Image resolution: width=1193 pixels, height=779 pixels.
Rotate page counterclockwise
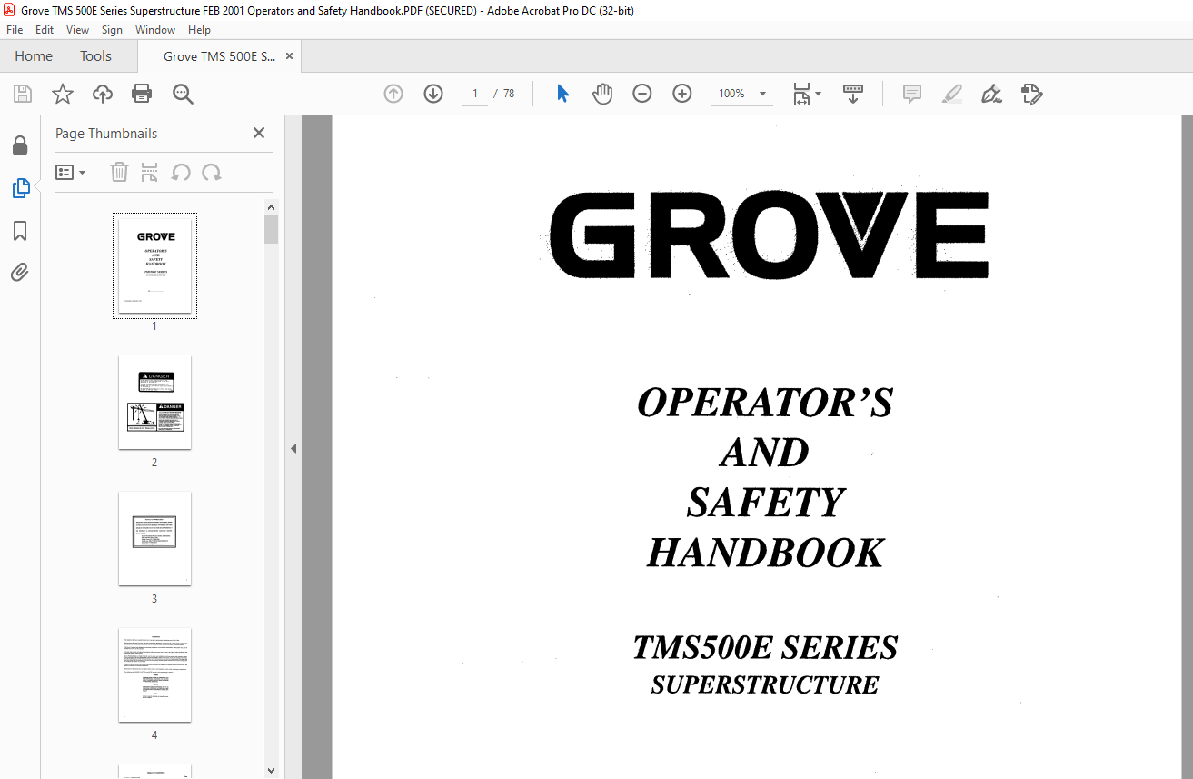click(x=181, y=172)
